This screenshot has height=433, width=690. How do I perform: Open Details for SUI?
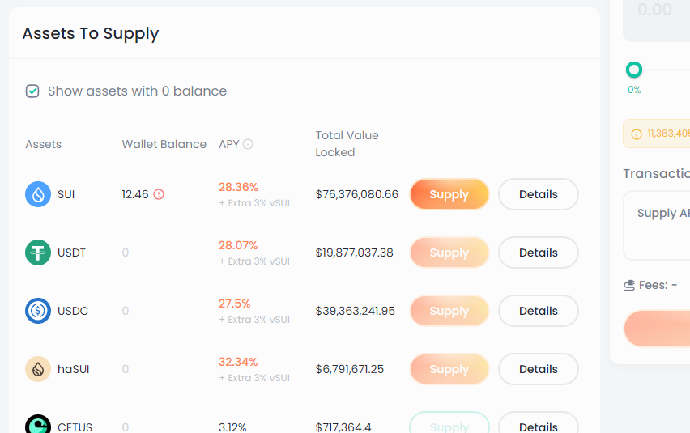click(x=539, y=194)
